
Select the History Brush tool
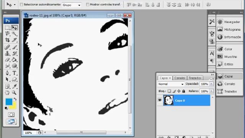pos(15,53)
